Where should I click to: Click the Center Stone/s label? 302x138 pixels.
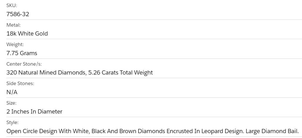[x=26, y=64]
